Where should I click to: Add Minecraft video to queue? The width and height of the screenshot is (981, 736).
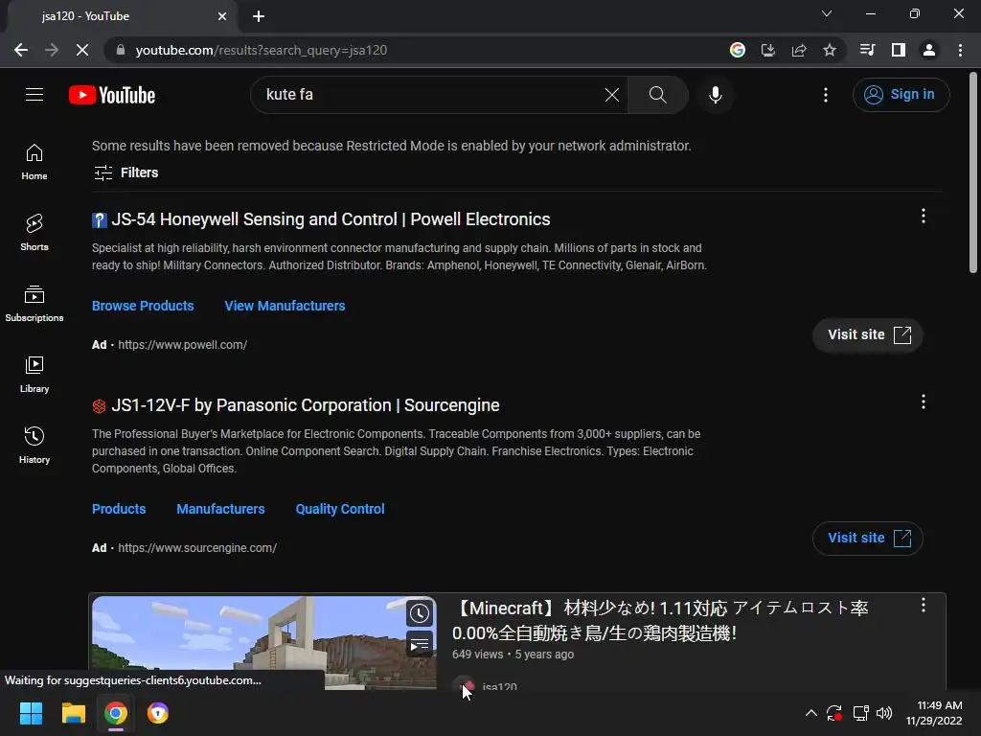(x=420, y=643)
